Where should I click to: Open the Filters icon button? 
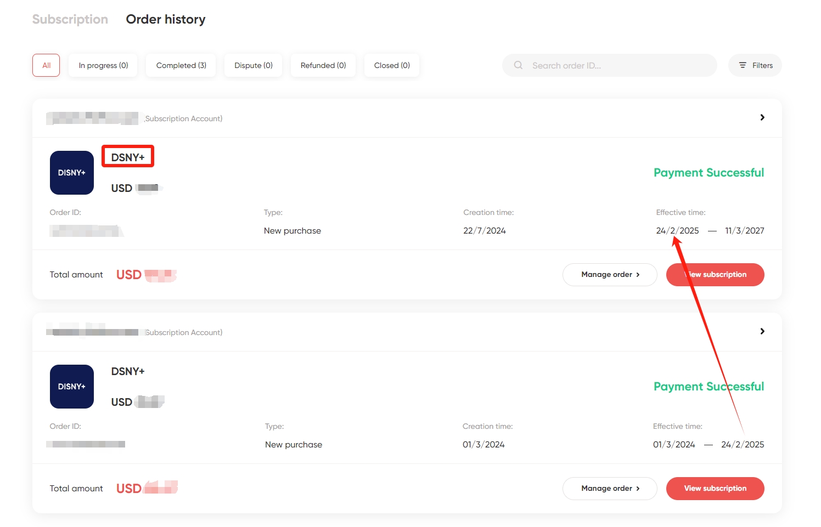(x=755, y=65)
